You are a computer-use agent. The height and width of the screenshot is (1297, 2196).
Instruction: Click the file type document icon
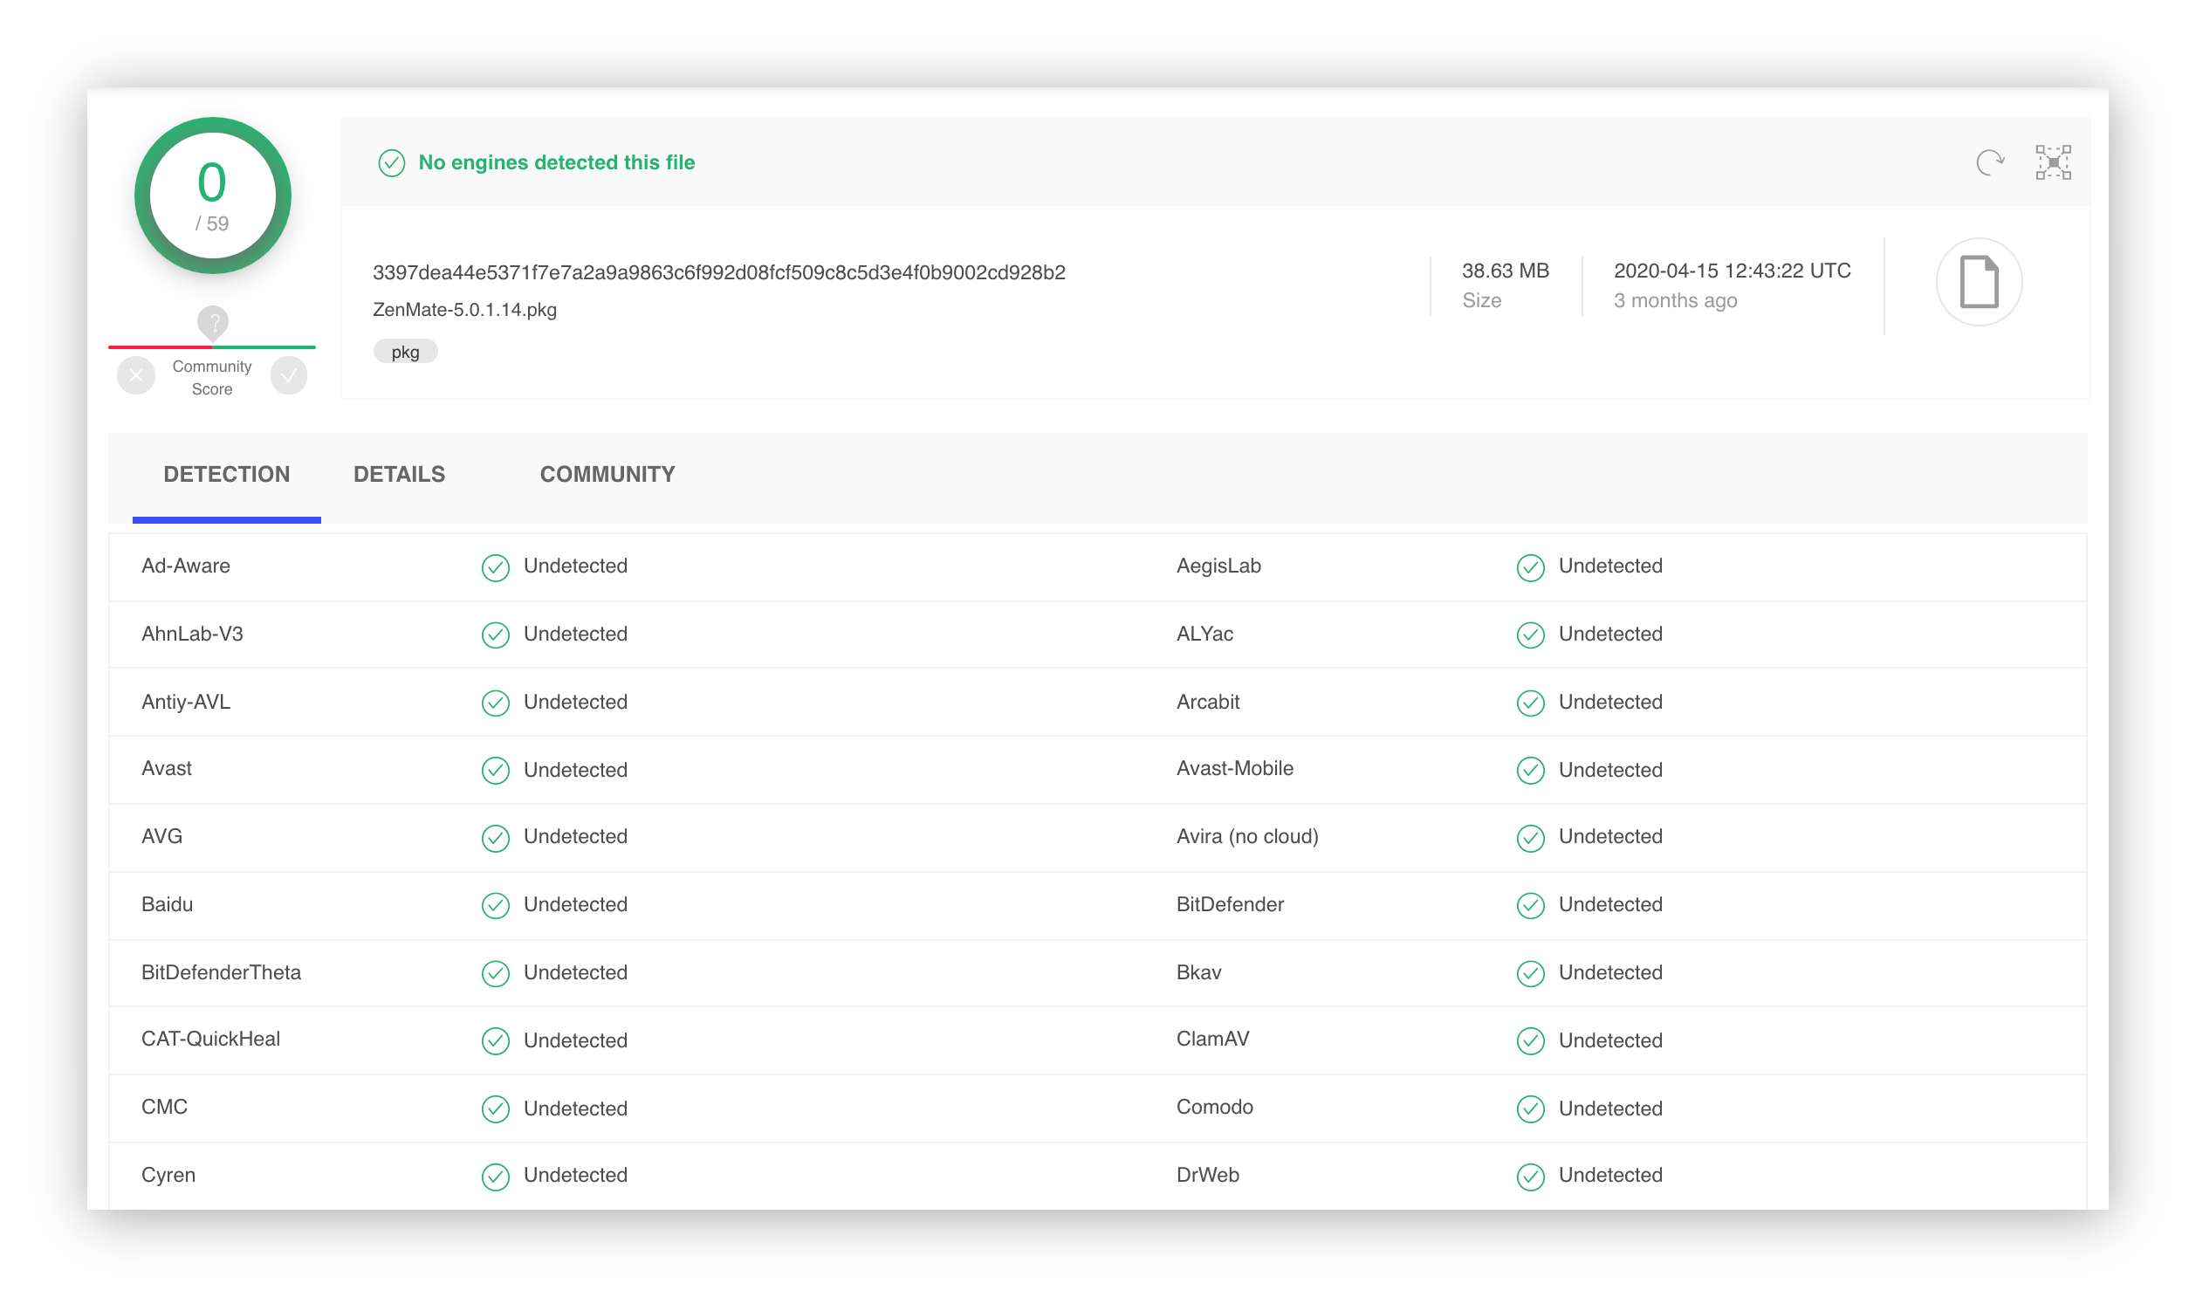(x=1979, y=282)
